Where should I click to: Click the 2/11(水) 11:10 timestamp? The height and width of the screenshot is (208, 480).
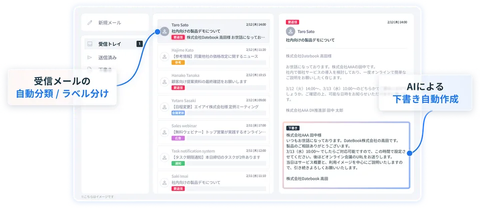point(256,176)
